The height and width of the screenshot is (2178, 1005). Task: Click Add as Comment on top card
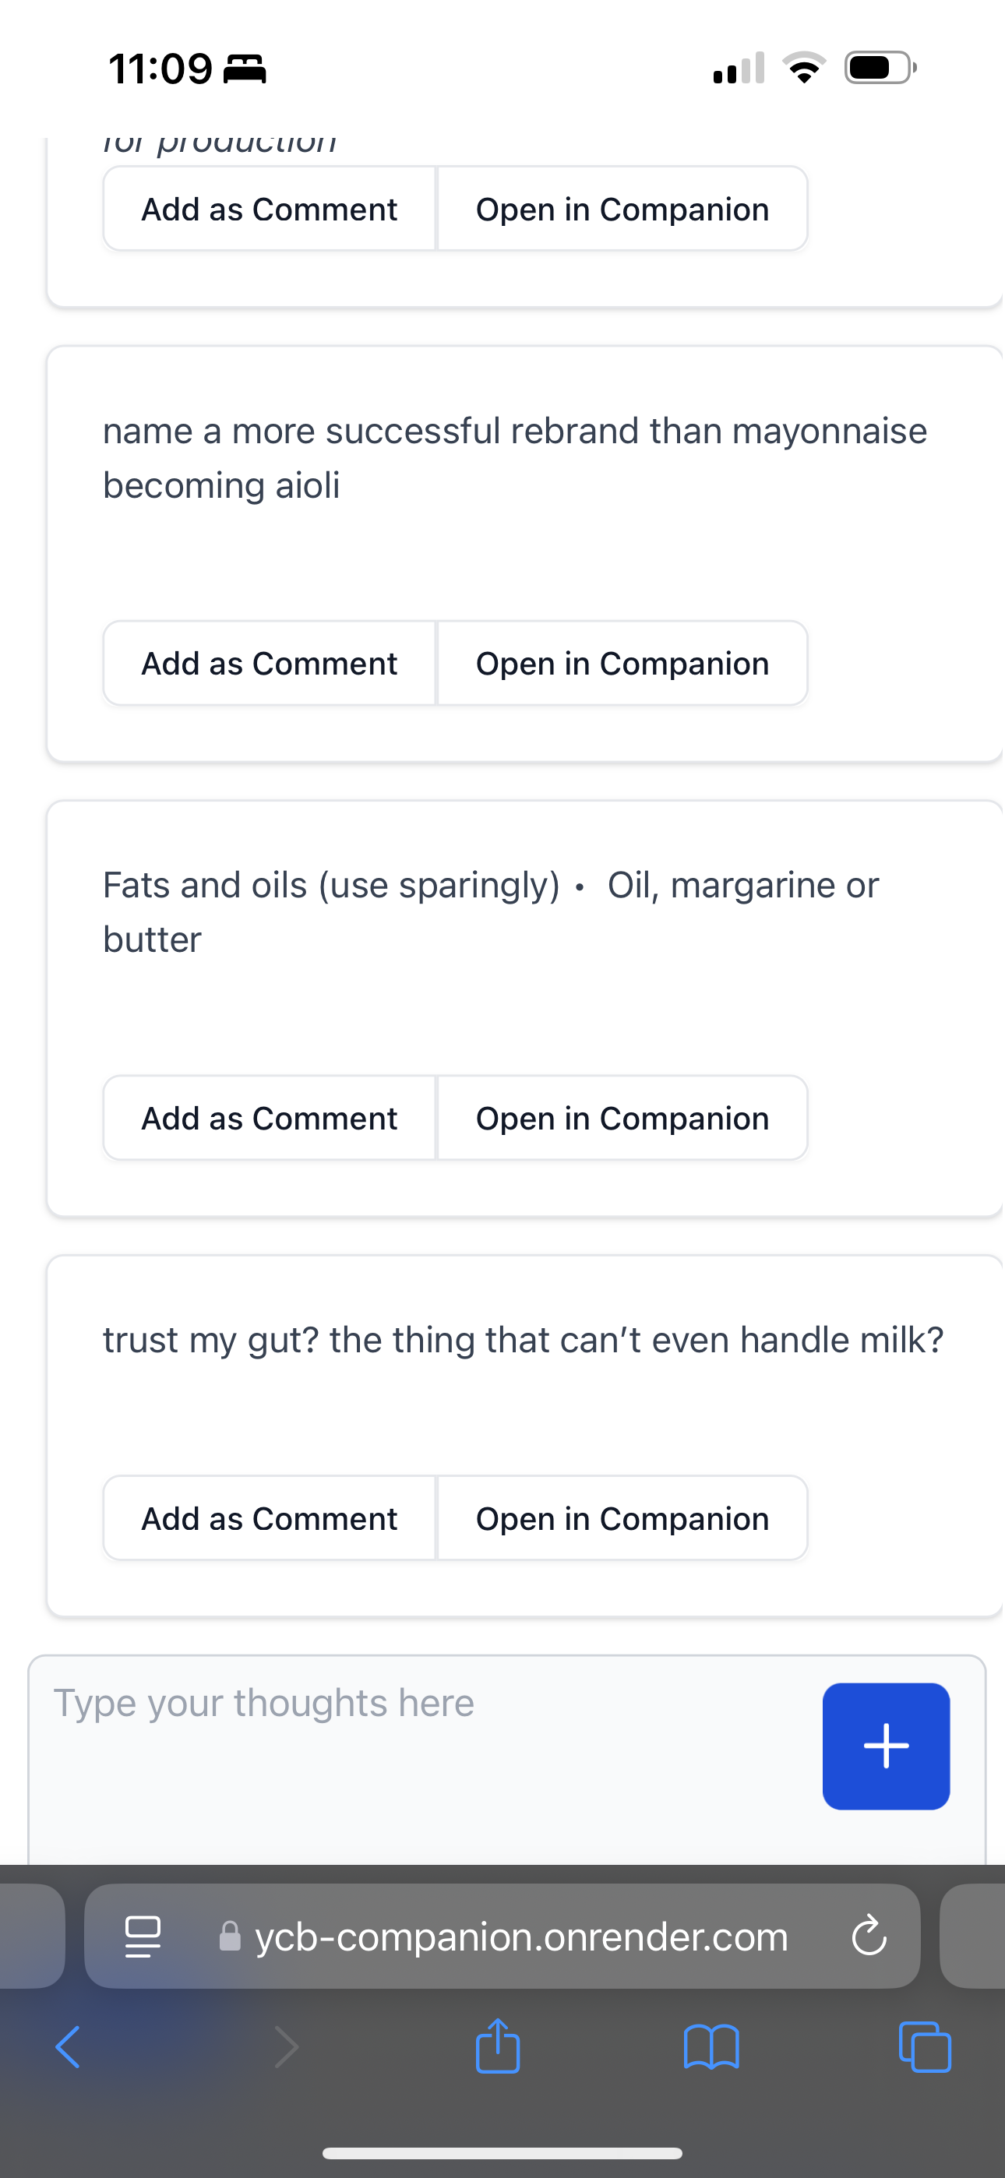pos(269,209)
